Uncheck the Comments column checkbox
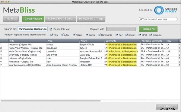 (99, 35)
